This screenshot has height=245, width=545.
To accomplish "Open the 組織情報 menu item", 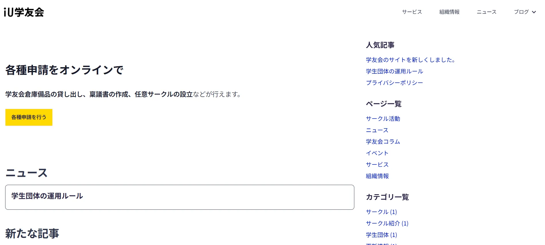I will tap(449, 12).
